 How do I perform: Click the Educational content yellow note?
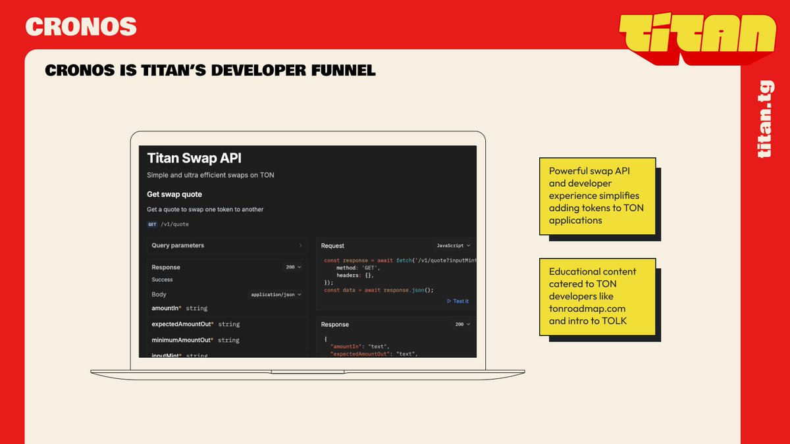pyautogui.click(x=598, y=296)
